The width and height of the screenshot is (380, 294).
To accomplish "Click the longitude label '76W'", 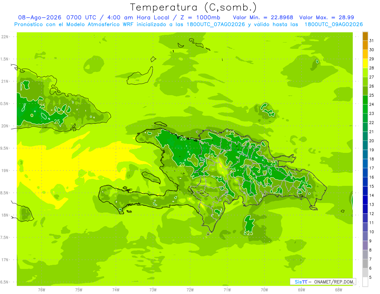I will (41, 290).
